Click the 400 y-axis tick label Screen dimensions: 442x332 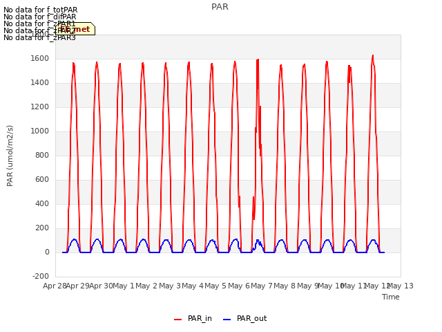tap(42, 203)
